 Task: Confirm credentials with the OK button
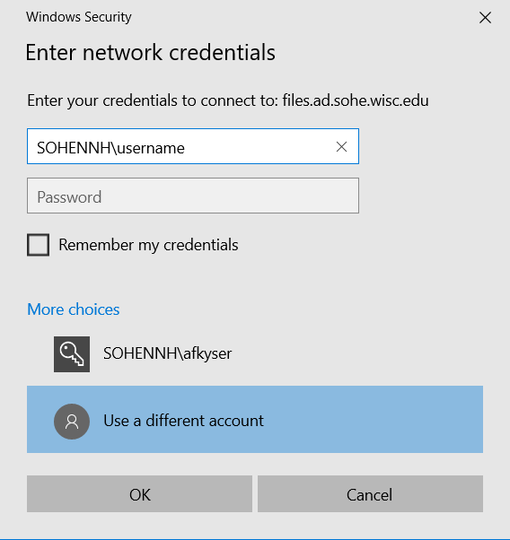click(140, 494)
